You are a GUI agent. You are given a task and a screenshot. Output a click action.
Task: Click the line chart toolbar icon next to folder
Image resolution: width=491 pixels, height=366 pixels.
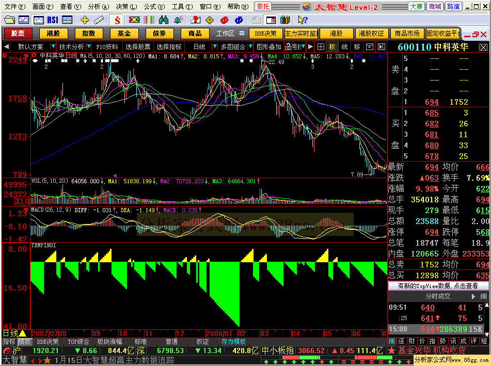[x=24, y=20]
